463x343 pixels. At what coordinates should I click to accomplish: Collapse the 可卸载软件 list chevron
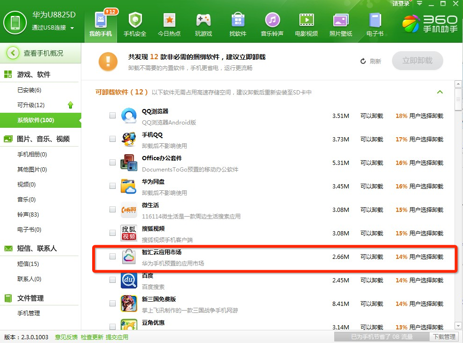[440, 92]
